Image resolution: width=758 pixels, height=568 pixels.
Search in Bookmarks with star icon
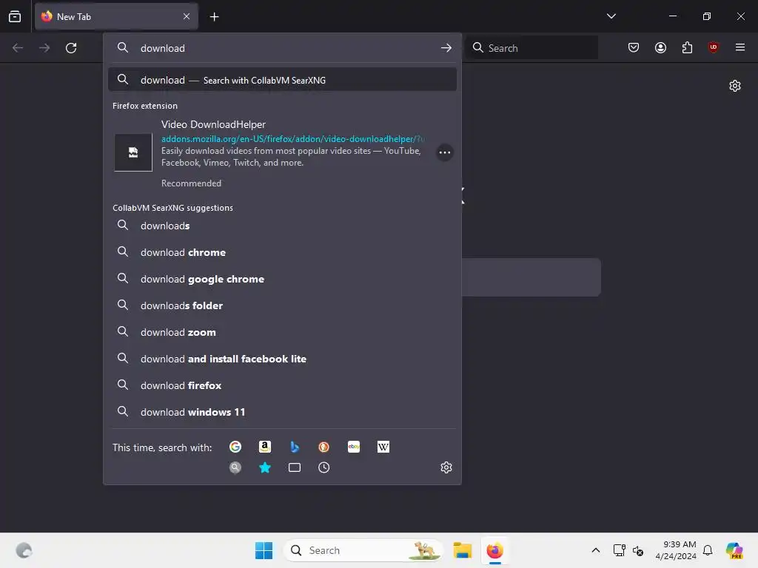click(265, 467)
